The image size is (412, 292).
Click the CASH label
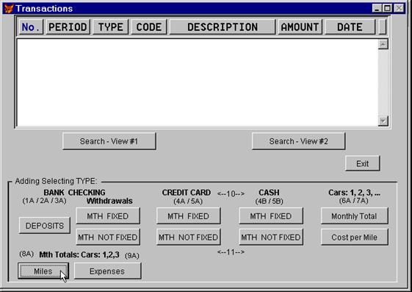(x=269, y=192)
